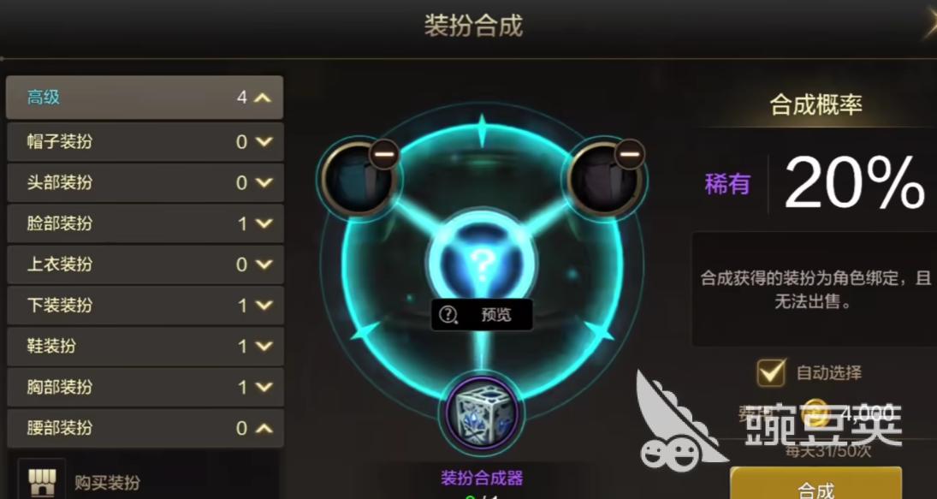Click the 预览 preview button

(482, 314)
